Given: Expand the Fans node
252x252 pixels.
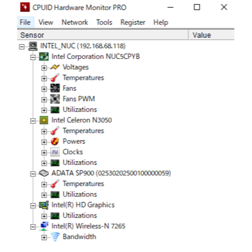Looking at the screenshot, I should [44, 89].
